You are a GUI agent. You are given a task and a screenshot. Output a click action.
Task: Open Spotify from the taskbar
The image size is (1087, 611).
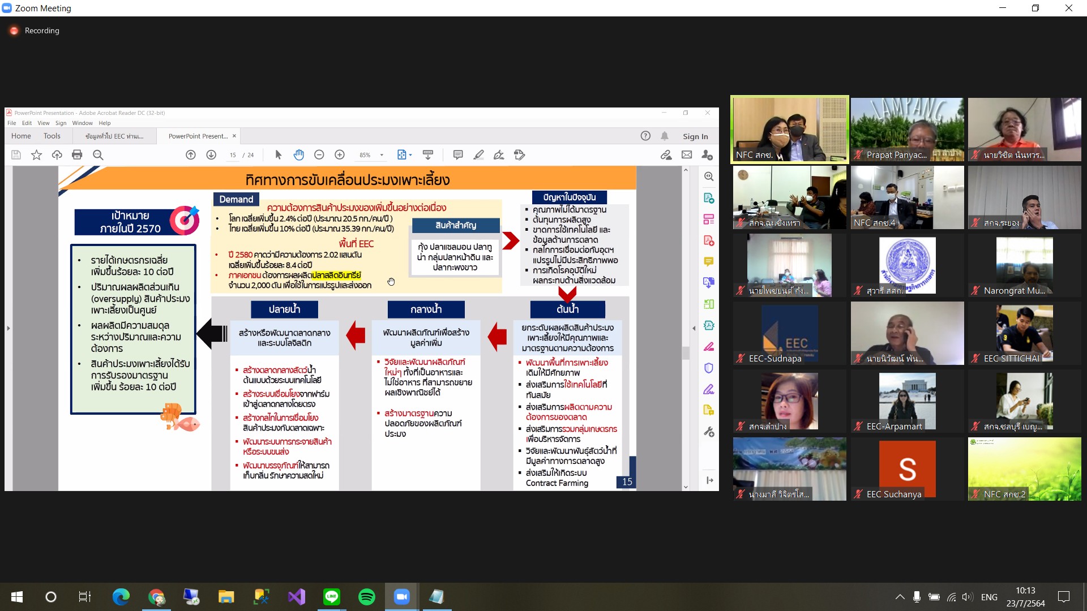tap(367, 597)
